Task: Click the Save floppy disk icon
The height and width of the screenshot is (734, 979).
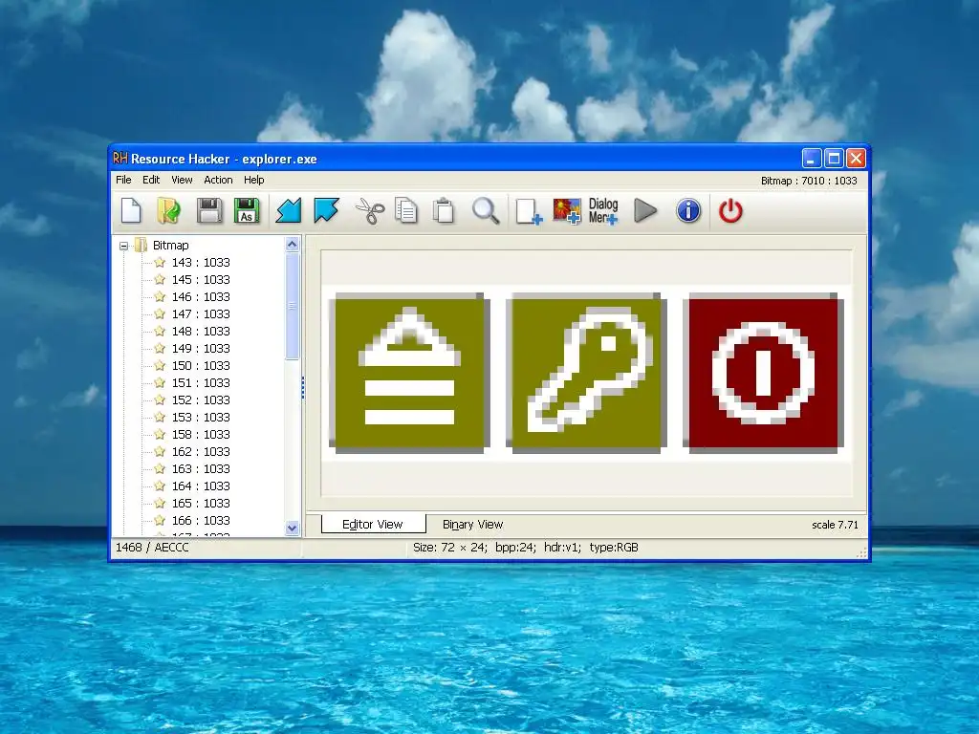Action: pyautogui.click(x=209, y=210)
